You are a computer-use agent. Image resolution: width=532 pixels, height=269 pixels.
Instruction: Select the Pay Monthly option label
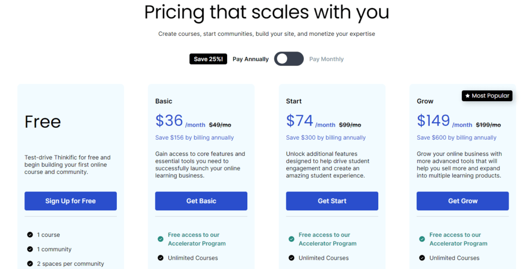(326, 59)
